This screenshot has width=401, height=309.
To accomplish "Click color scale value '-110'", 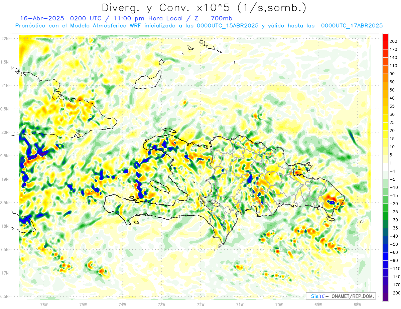I will point(395,269).
